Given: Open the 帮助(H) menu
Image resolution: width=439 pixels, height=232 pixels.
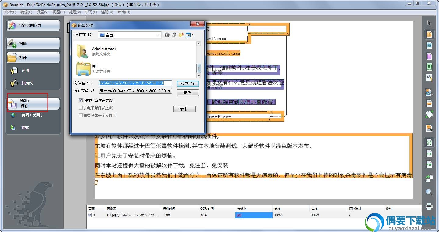Looking at the screenshot, I should coord(123,12).
